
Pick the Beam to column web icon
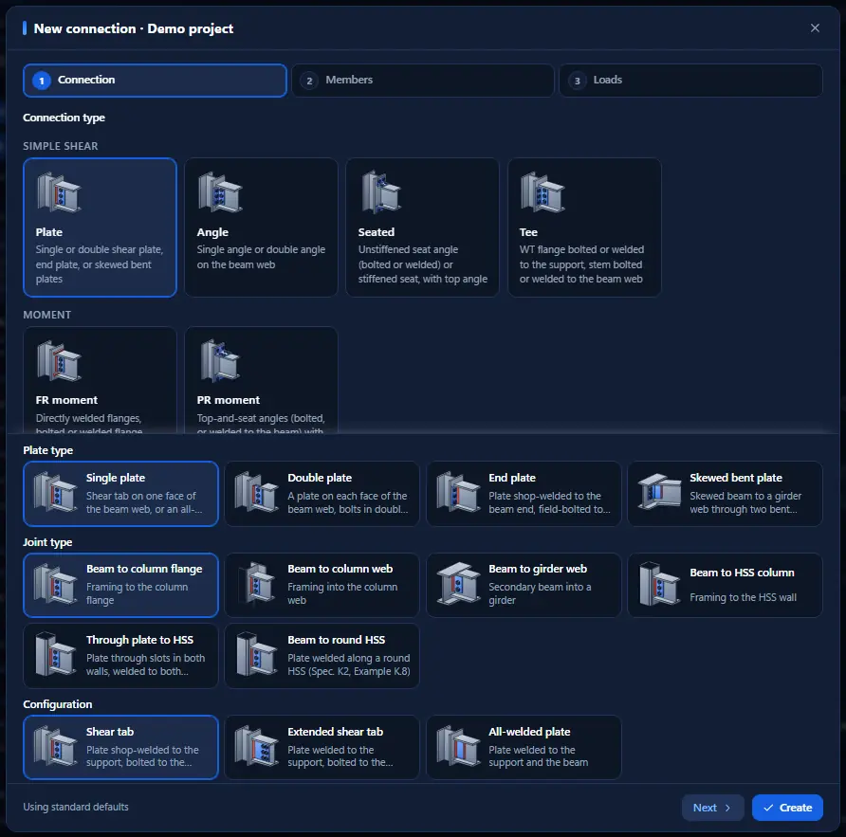pos(256,584)
